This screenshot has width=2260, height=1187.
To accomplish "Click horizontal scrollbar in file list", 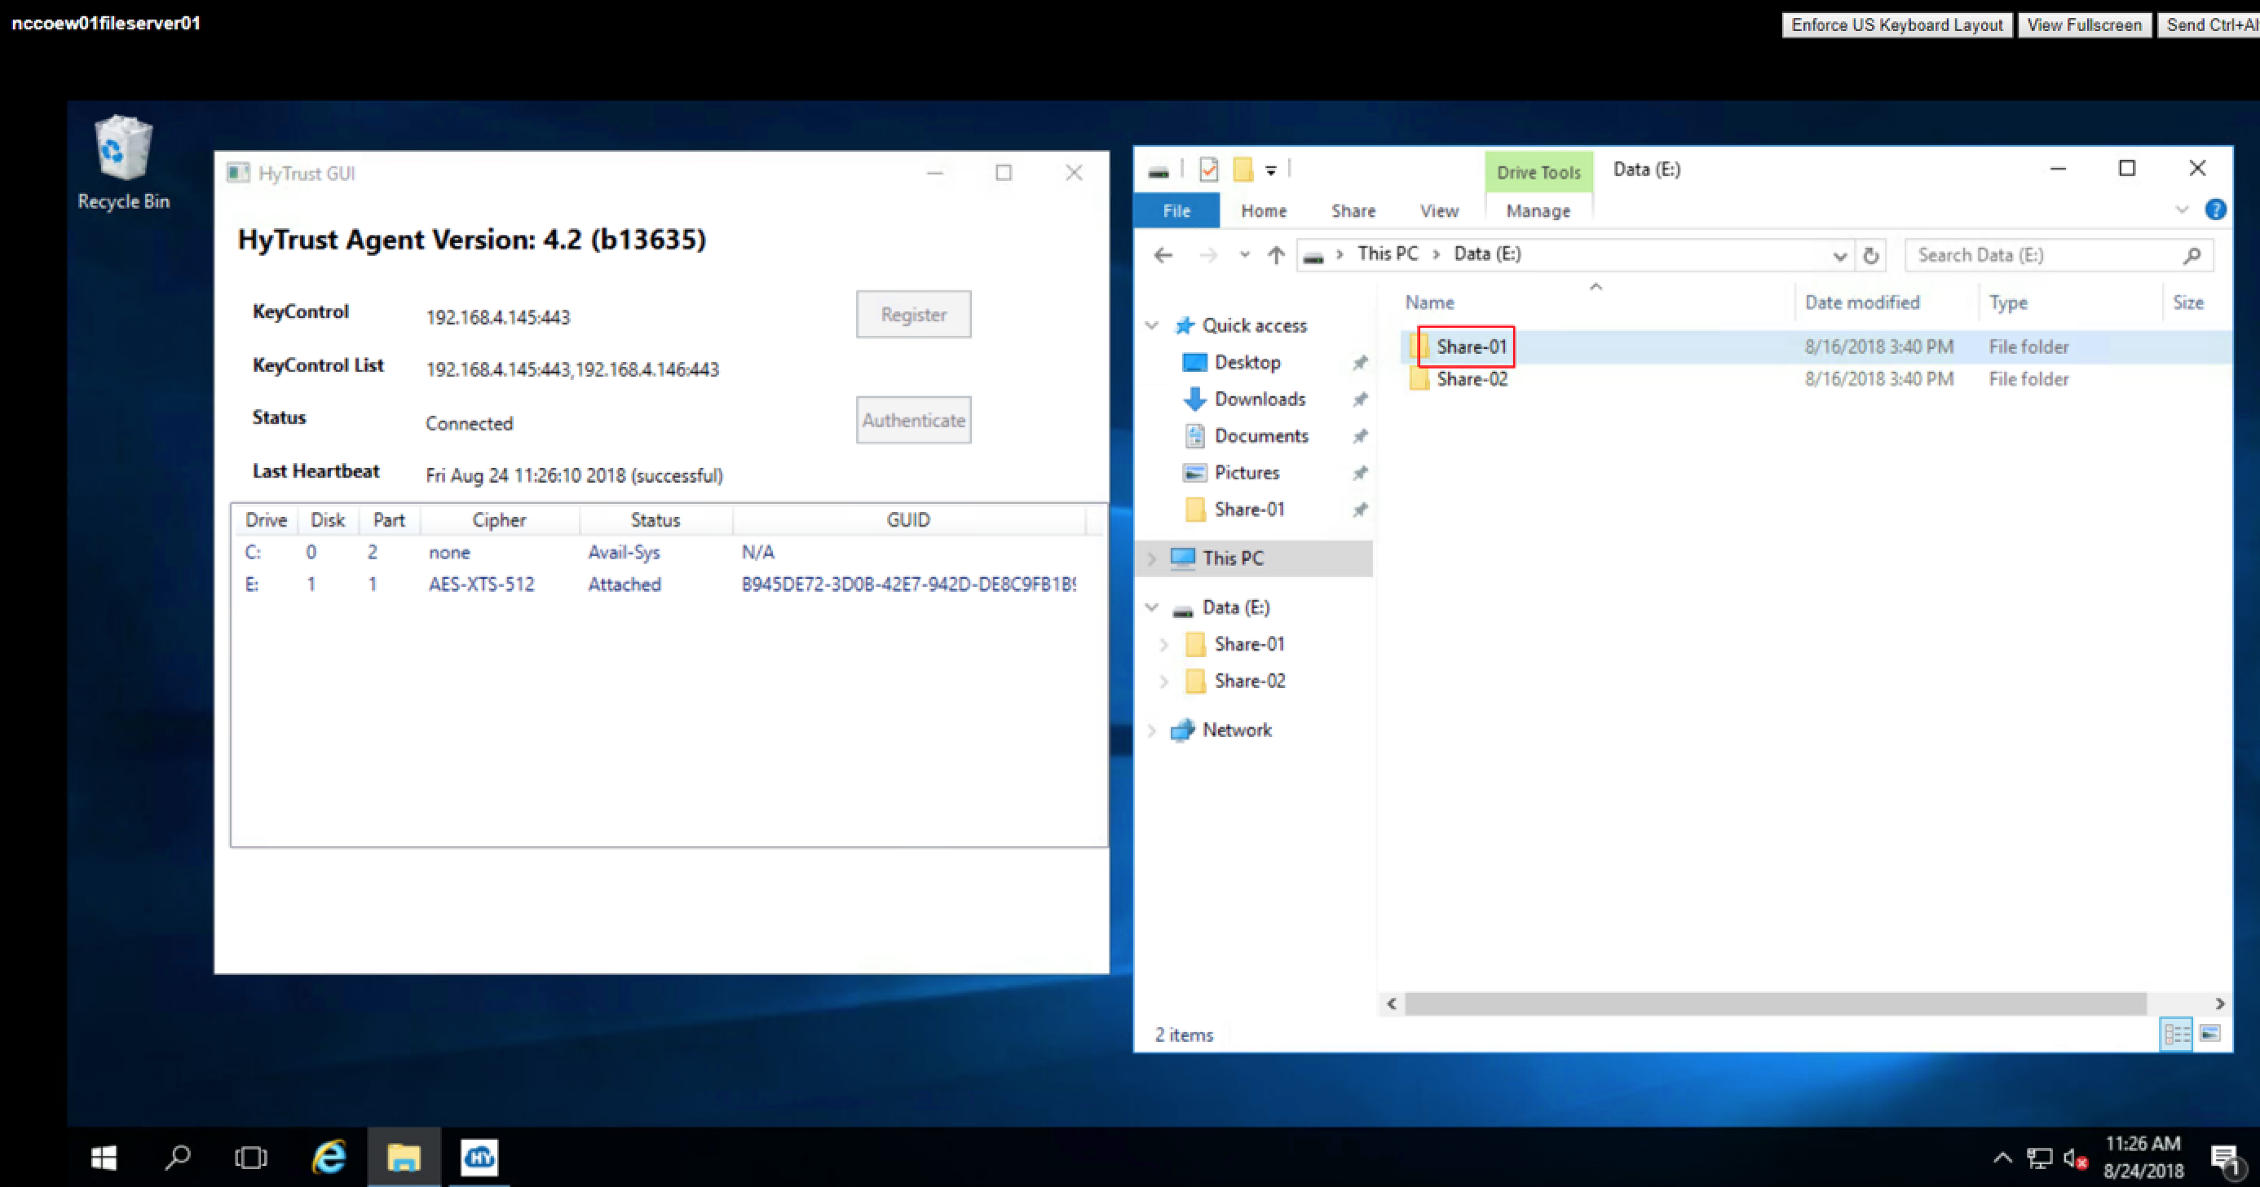I will pyautogui.click(x=1776, y=1003).
